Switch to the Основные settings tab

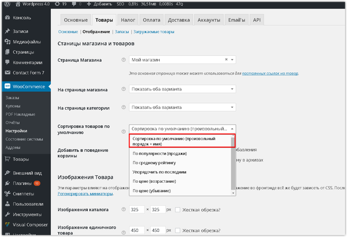tap(76, 20)
